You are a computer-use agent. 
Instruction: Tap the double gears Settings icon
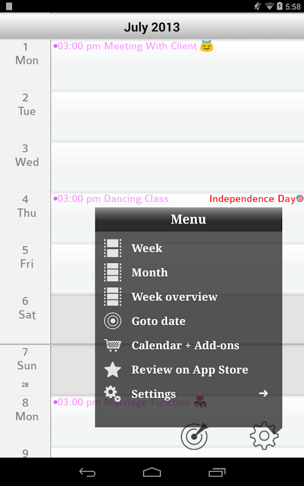point(112,394)
